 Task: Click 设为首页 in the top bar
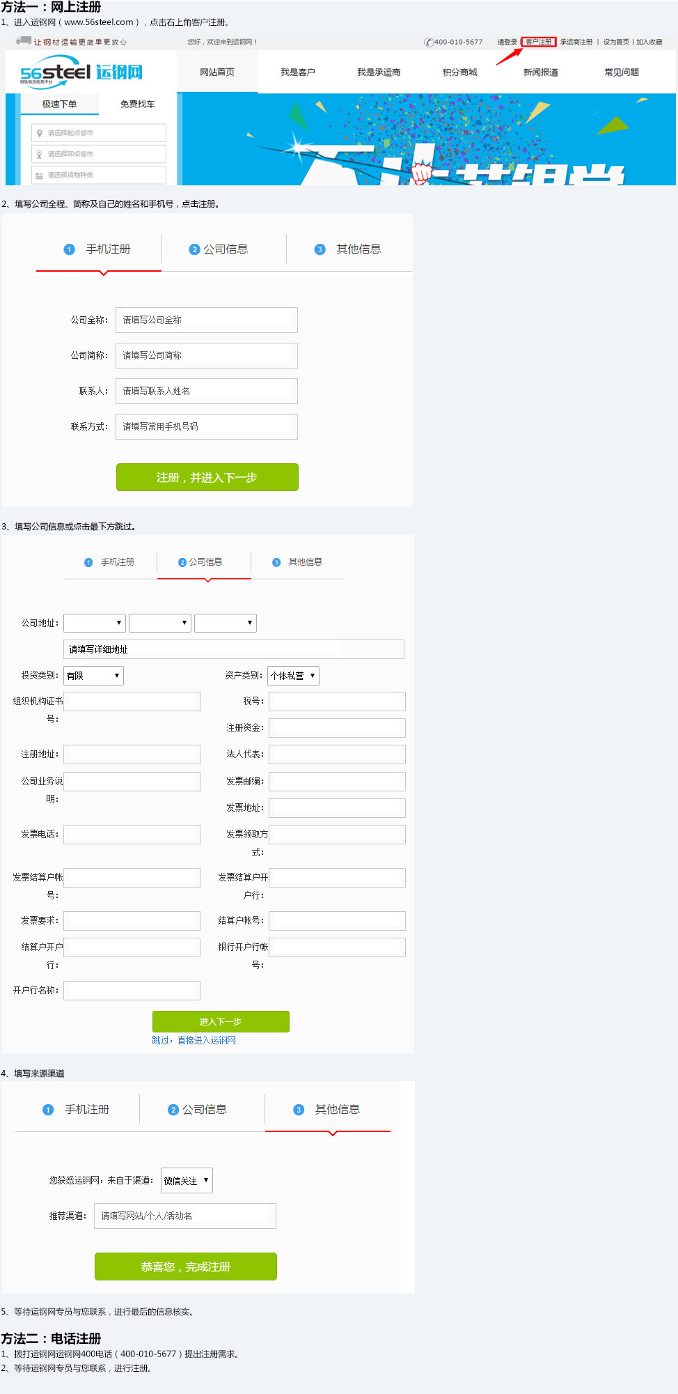(616, 42)
